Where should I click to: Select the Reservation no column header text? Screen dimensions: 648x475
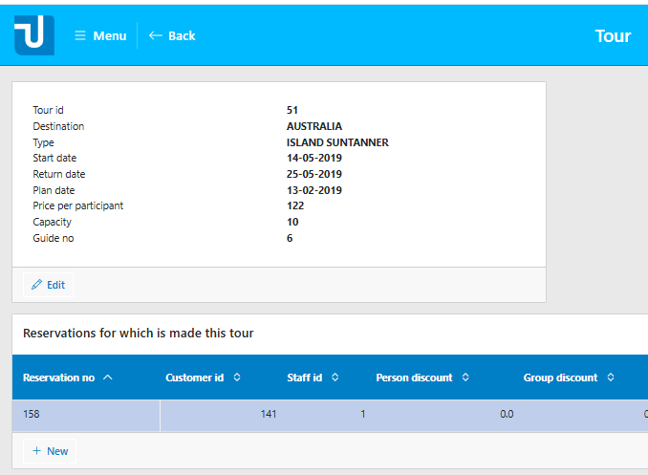coord(58,378)
